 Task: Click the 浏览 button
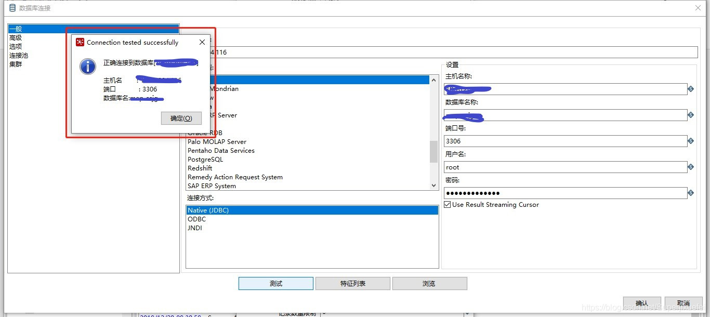pyautogui.click(x=429, y=283)
